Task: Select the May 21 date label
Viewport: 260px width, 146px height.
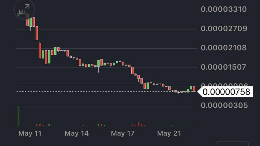Action: pyautogui.click(x=169, y=133)
